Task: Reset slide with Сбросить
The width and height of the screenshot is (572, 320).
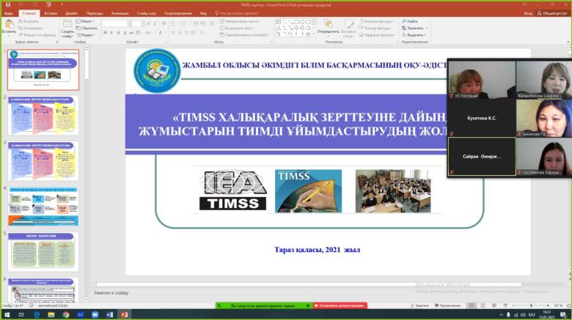Action: click(87, 28)
